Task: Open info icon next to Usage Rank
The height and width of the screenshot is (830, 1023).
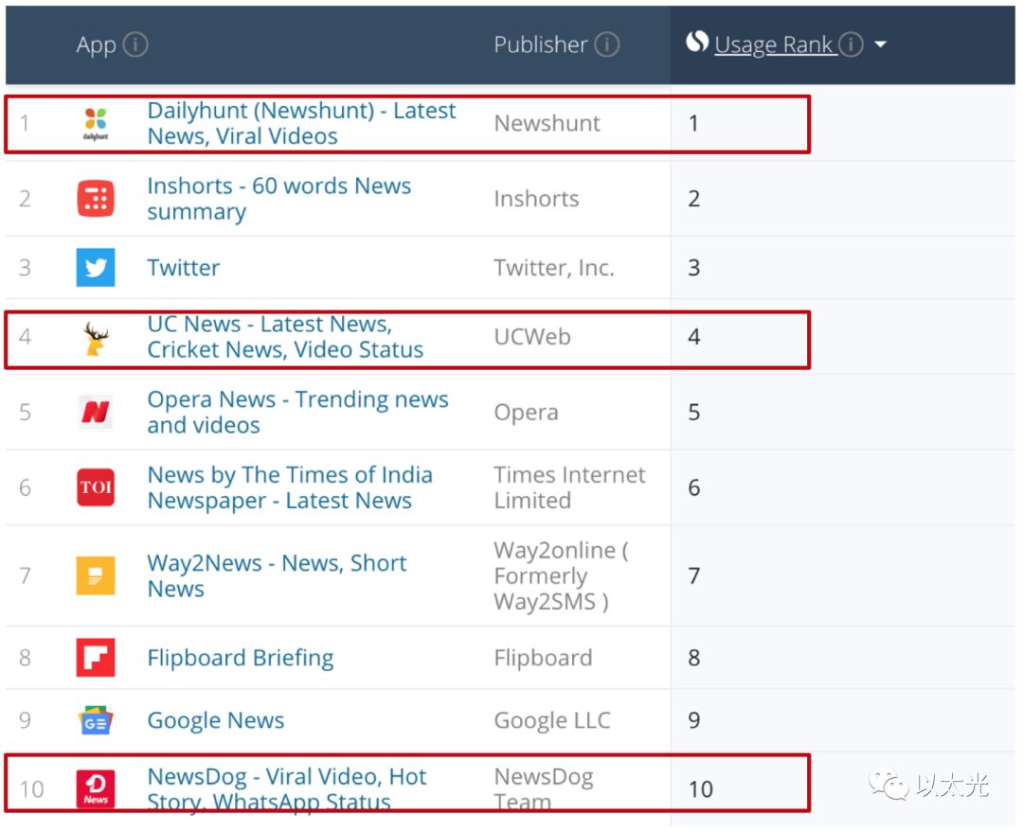Action: [x=851, y=45]
